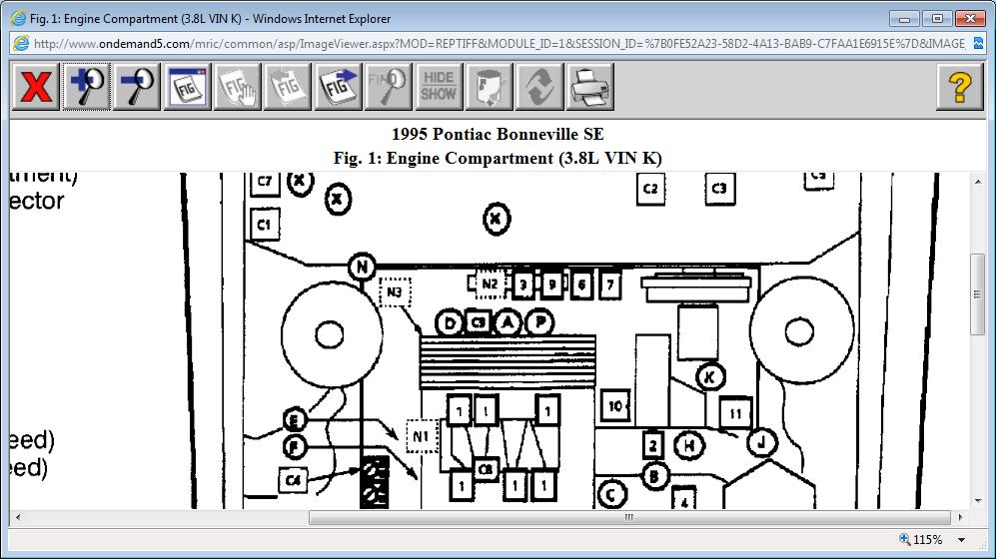Click the C2 box in diagram
996x559 pixels.
650,189
